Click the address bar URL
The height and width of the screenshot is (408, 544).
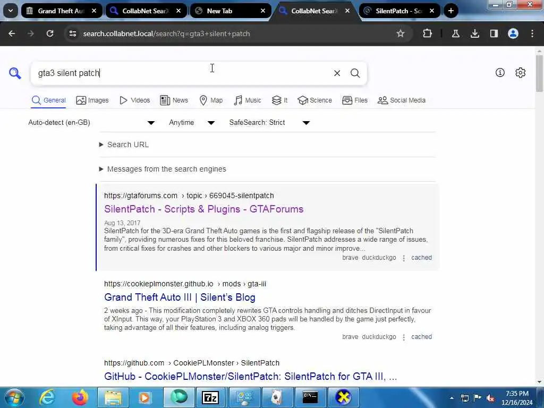tap(166, 33)
